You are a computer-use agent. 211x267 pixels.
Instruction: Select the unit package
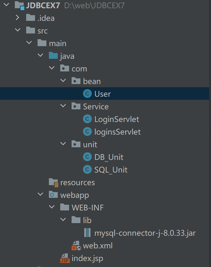[90, 144]
